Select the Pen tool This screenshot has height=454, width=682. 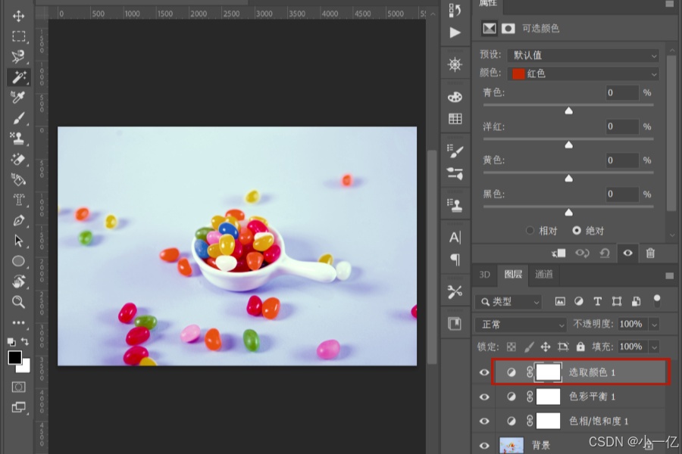pyautogui.click(x=18, y=220)
